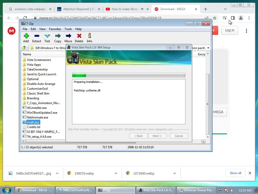258x194 pixels.
Task: Click the network tray icon
Action: 220,190
